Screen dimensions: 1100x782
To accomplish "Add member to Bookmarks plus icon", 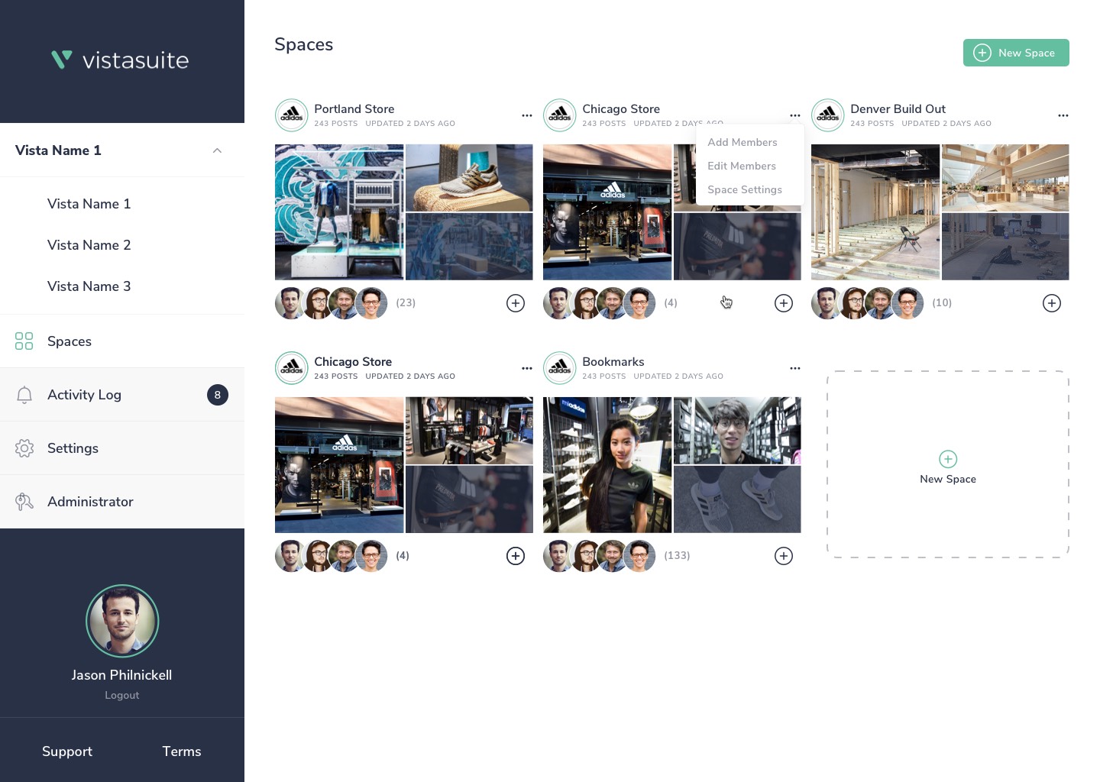I will (784, 556).
